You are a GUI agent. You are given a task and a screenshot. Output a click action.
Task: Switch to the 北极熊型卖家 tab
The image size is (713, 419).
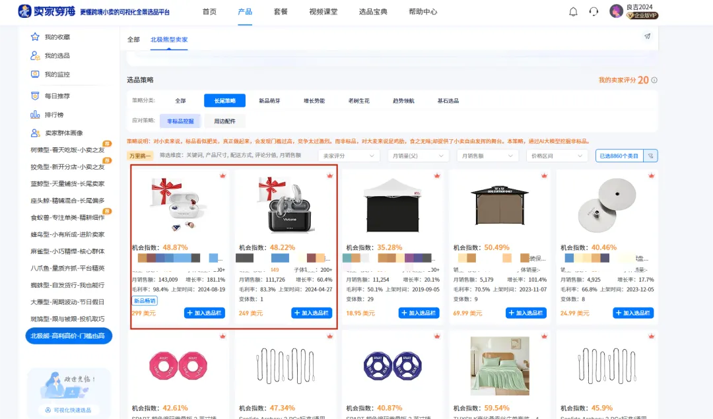[169, 40]
